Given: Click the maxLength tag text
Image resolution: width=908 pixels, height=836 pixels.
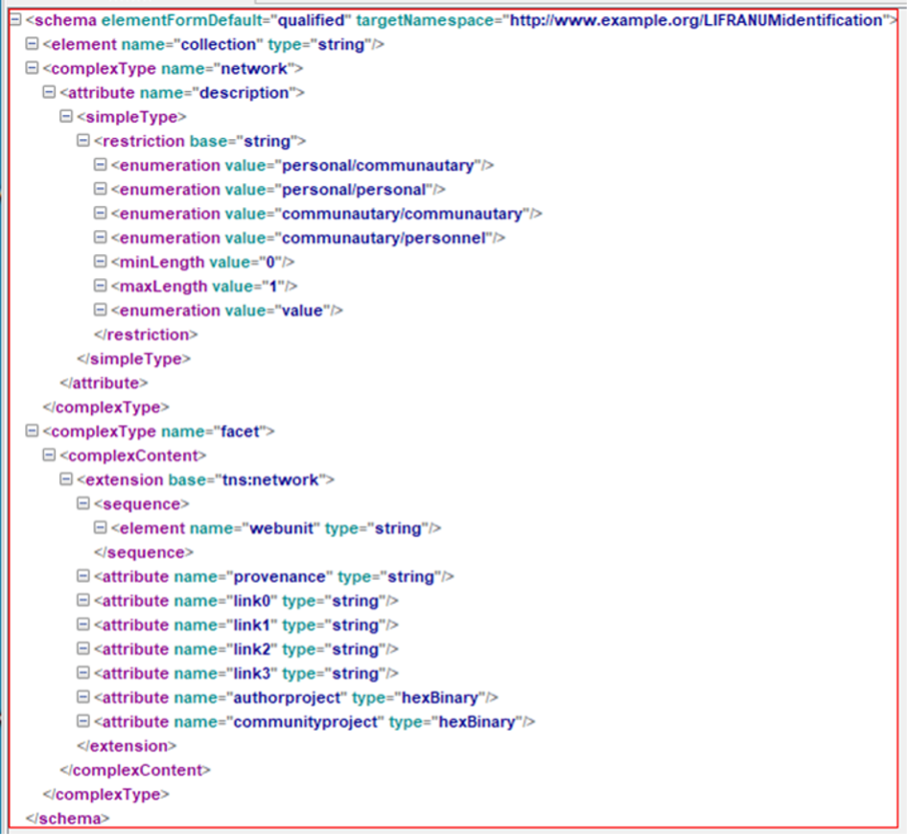Looking at the screenshot, I should 163,287.
